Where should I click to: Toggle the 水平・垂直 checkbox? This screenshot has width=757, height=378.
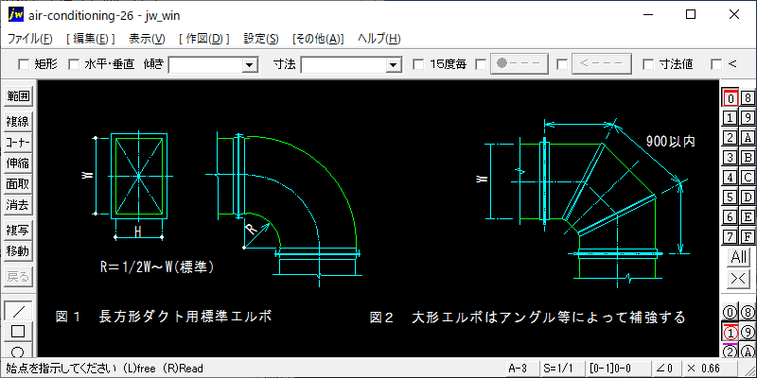pos(75,64)
